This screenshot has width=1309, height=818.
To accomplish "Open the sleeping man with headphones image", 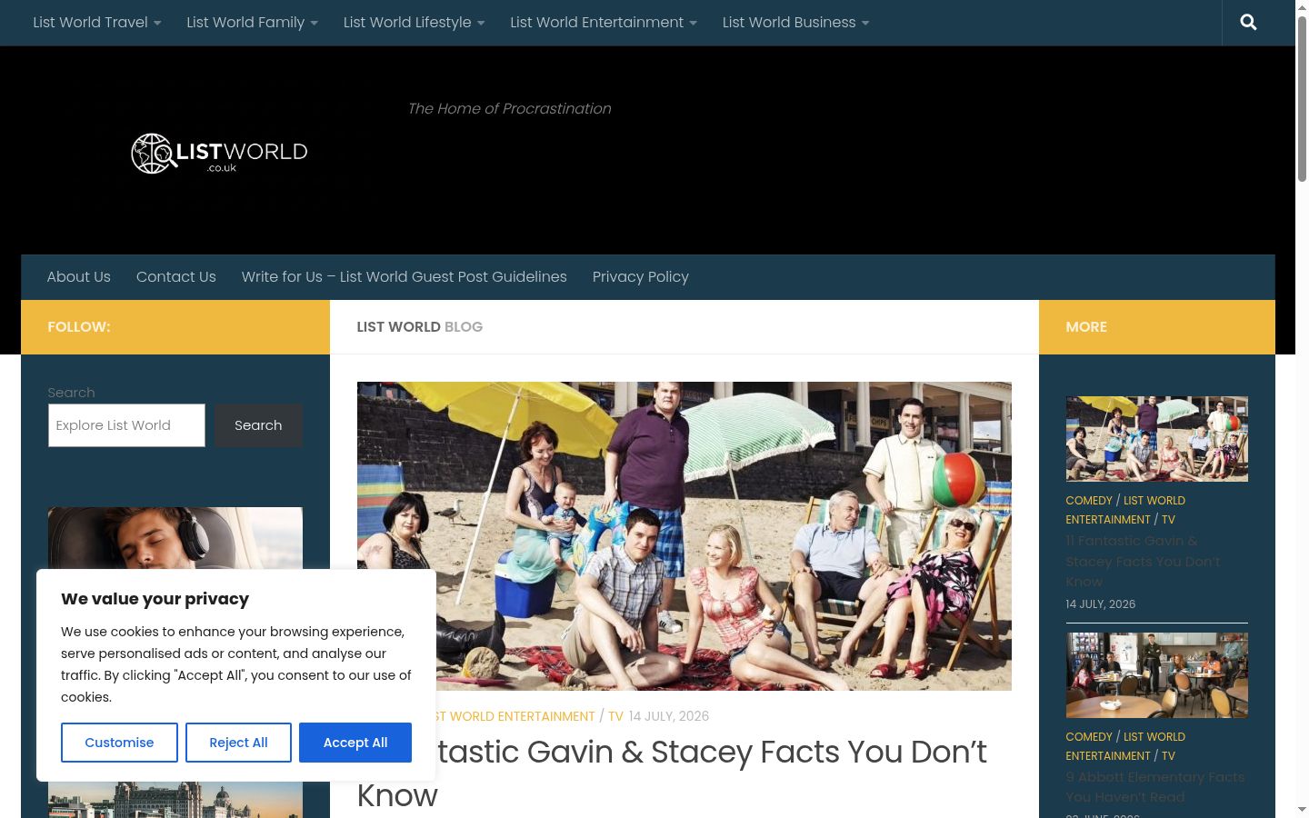I will coord(175,538).
